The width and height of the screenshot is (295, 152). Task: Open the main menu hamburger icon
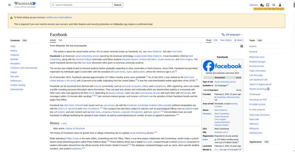(x=10, y=5)
